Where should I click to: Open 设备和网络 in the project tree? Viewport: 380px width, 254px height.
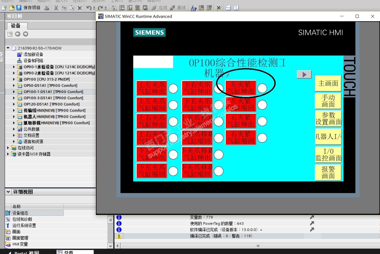pyautogui.click(x=33, y=61)
